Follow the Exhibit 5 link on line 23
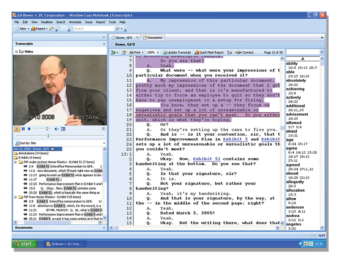Screen dimensions: 342x262 [x=235, y=139]
